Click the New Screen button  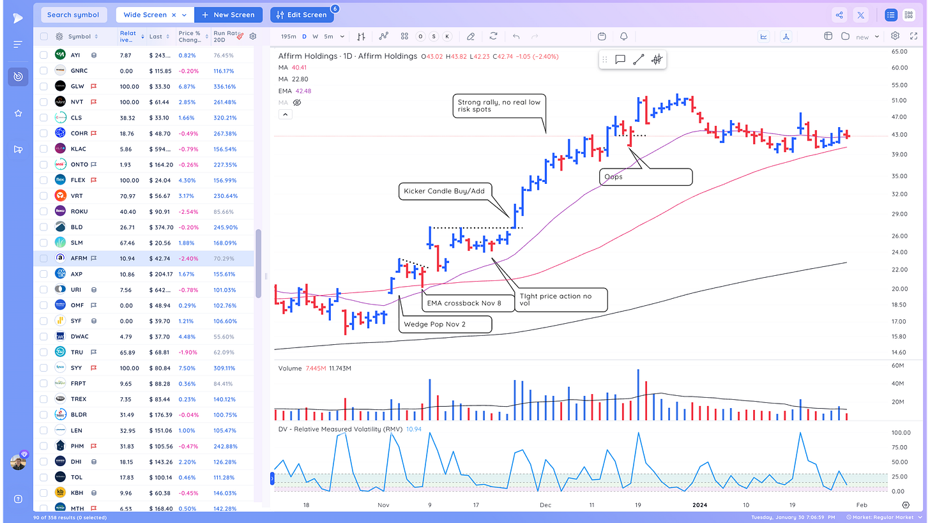click(x=228, y=15)
